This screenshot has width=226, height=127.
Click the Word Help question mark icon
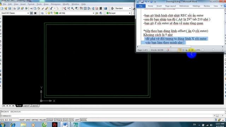pyautogui.click(x=225, y=6)
